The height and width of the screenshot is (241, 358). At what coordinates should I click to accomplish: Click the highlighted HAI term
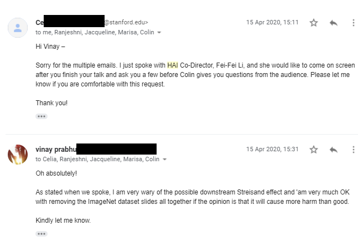[x=173, y=65]
